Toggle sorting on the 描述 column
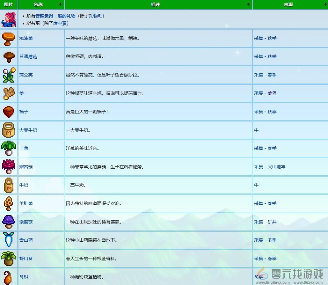 coord(248,4)
